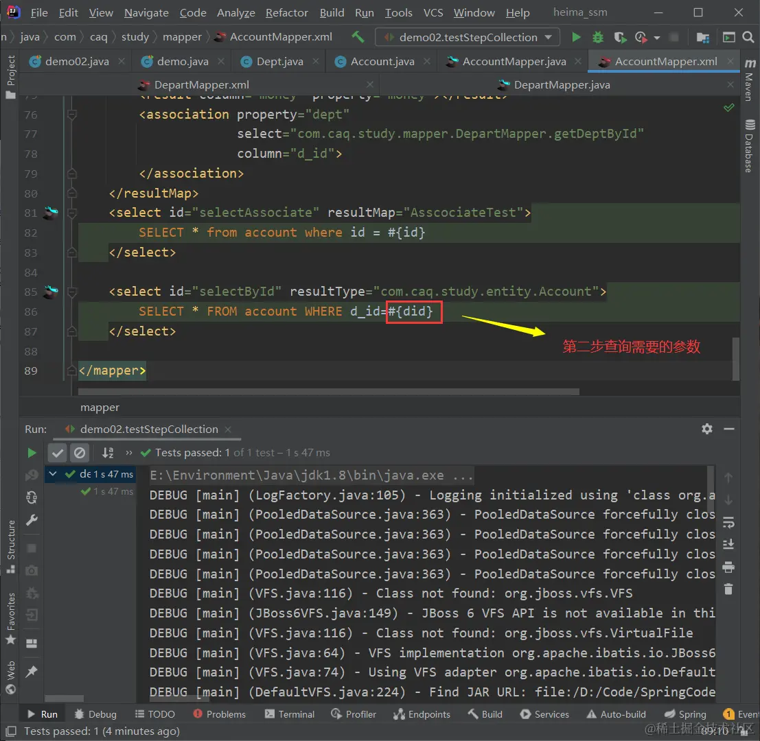Screen dimensions: 760x741
Task: Expand dropdown arrow beside profiler run icon
Action: click(657, 38)
